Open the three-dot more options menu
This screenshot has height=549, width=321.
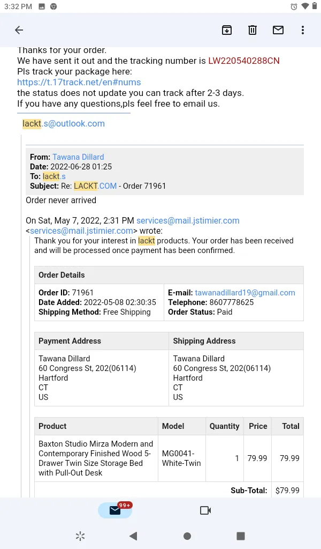(x=303, y=30)
